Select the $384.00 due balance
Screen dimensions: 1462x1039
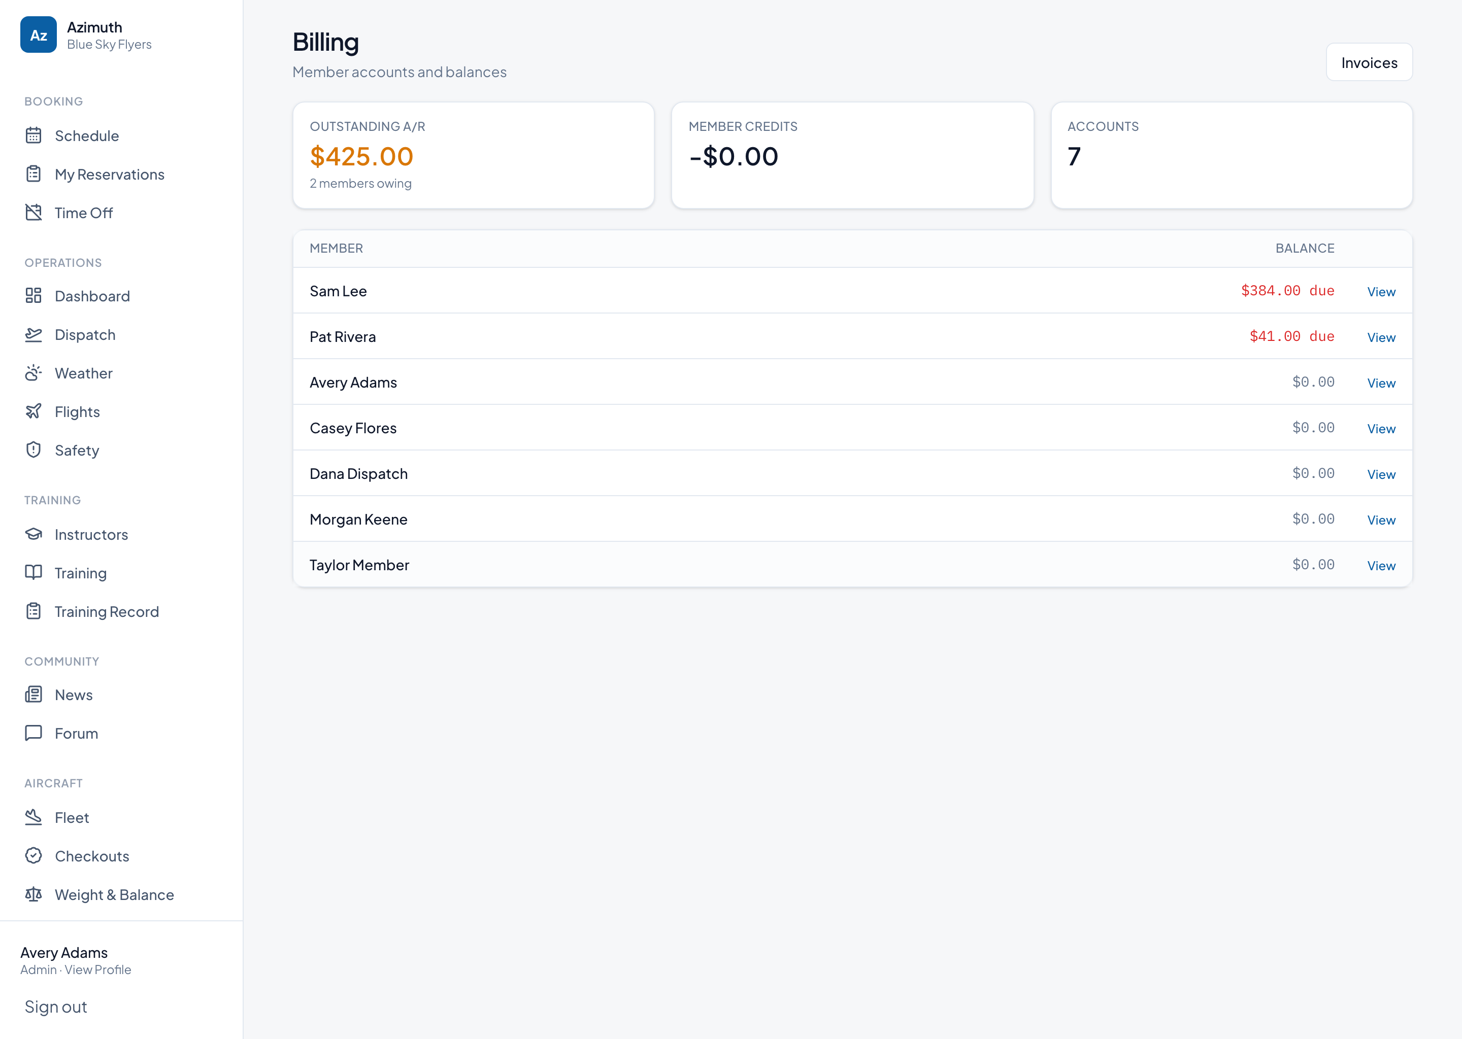(1287, 291)
